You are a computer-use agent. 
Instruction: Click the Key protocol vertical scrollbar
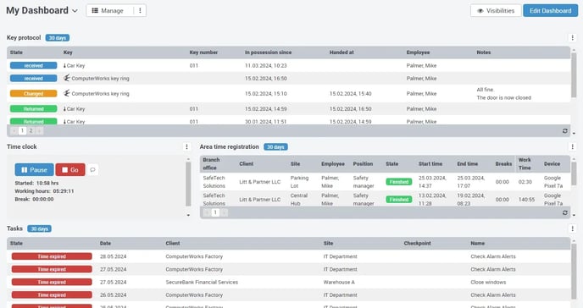tap(574, 75)
